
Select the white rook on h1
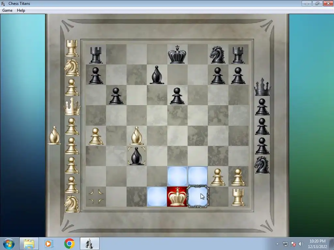click(238, 197)
